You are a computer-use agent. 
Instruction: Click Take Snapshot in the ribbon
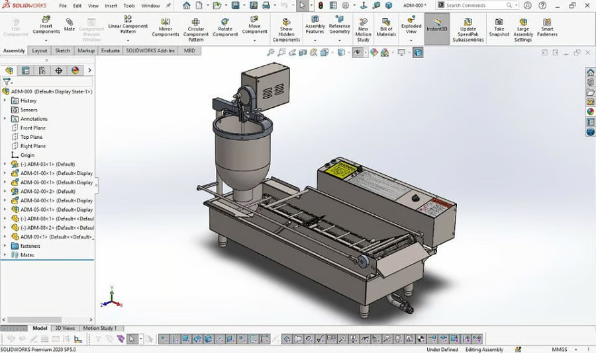click(x=499, y=26)
